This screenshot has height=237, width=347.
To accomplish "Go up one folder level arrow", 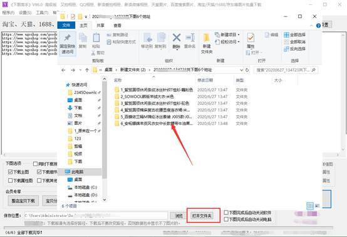I will pos(87,70).
